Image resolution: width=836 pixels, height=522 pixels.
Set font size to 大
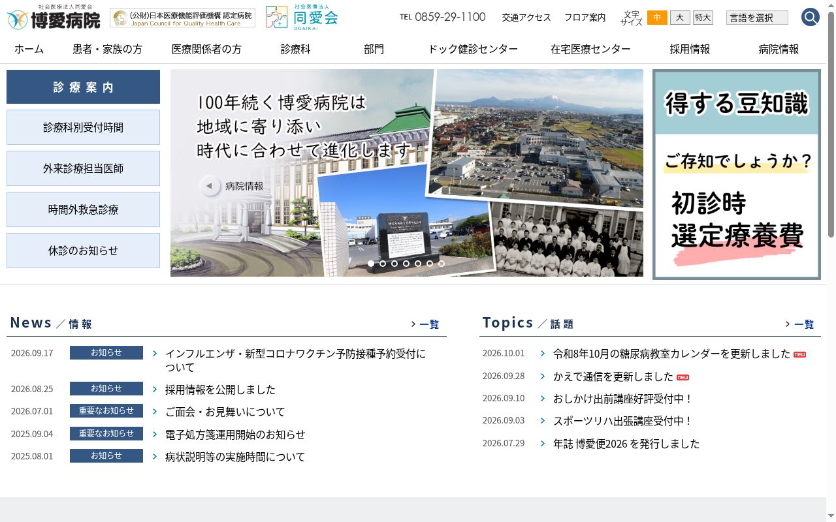[x=680, y=18]
